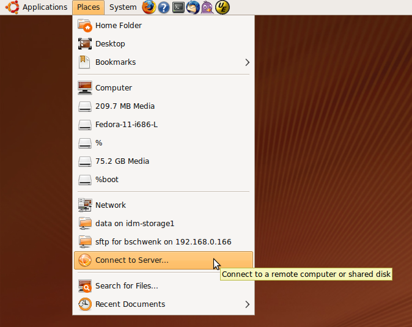Launch UltraEdit from the panel
The width and height of the screenshot is (412, 327).
[223, 7]
